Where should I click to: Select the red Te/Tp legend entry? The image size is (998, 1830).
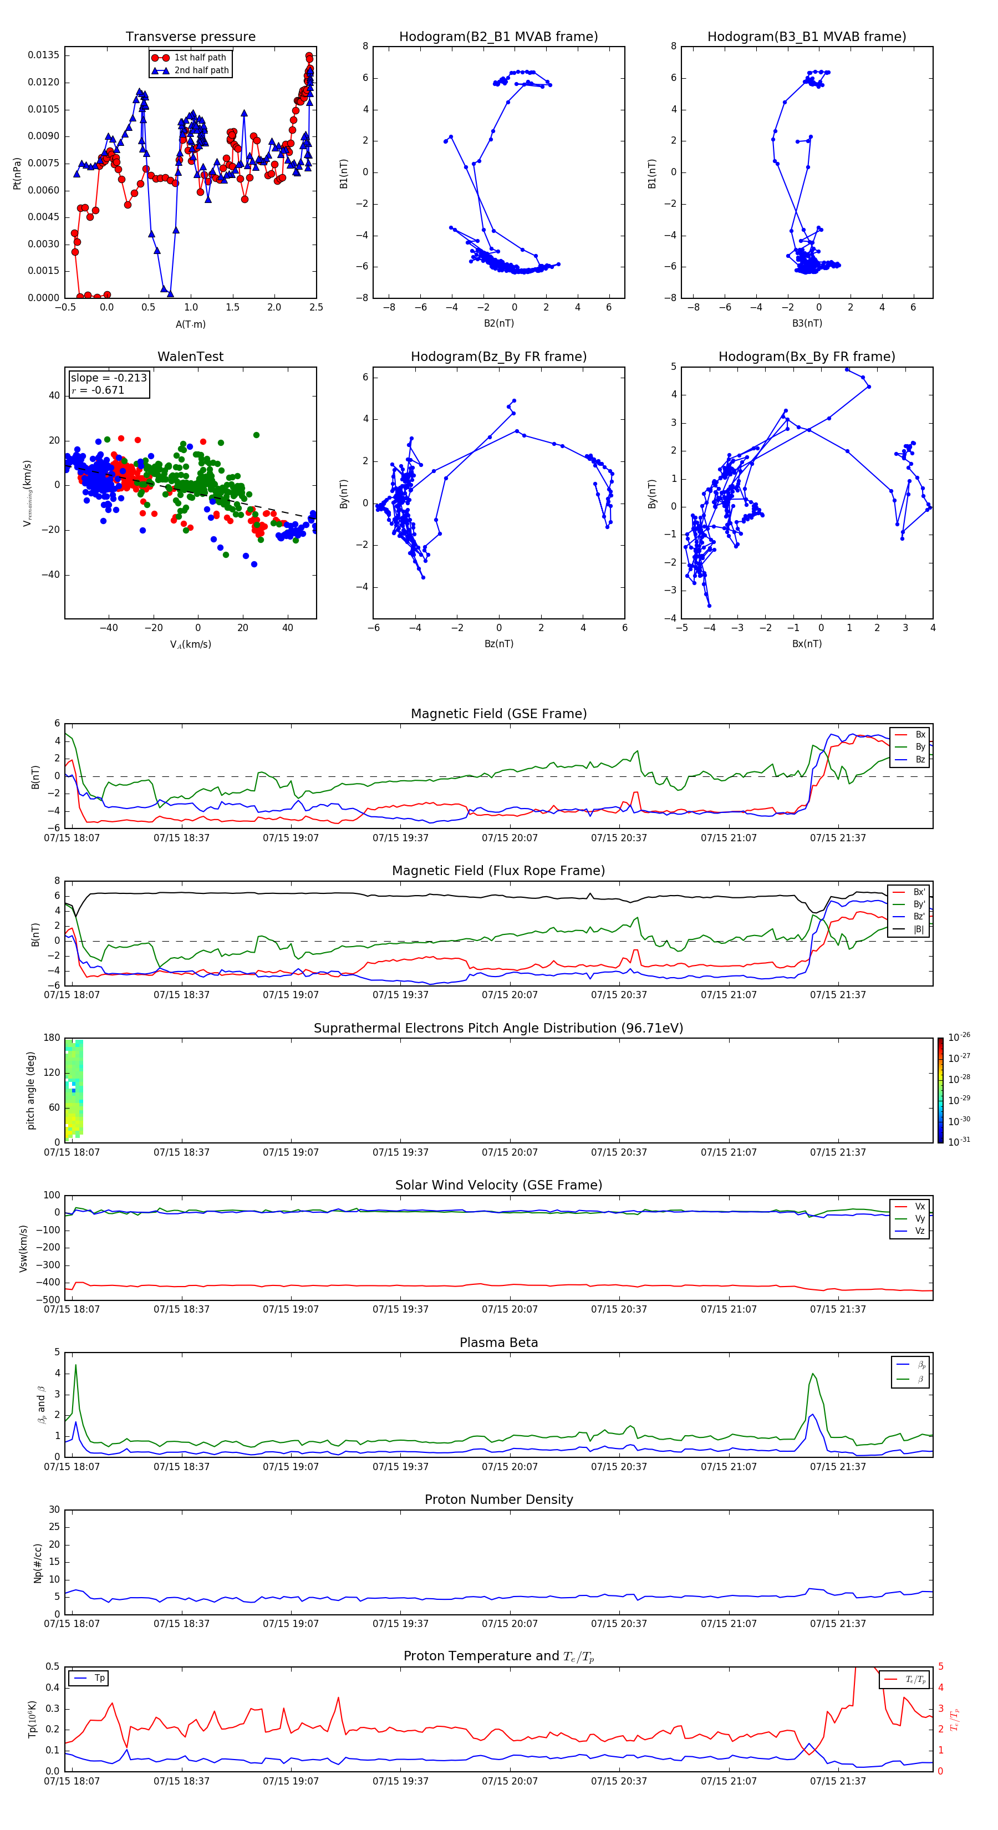(905, 1679)
